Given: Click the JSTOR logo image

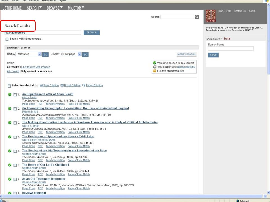Looking at the screenshot, I should [211, 16].
